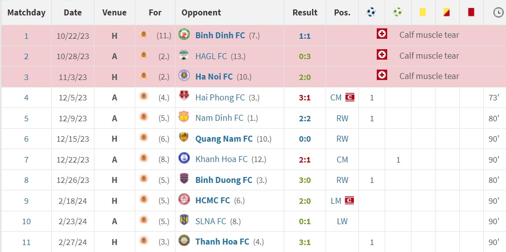Click the Matchday column header
Screen dimensions: 506x252
coord(26,12)
